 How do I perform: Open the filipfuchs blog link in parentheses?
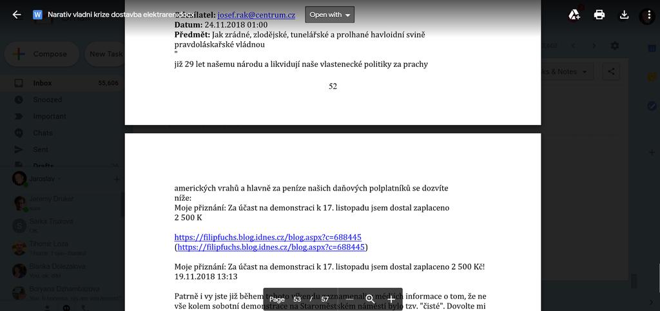[271, 247]
